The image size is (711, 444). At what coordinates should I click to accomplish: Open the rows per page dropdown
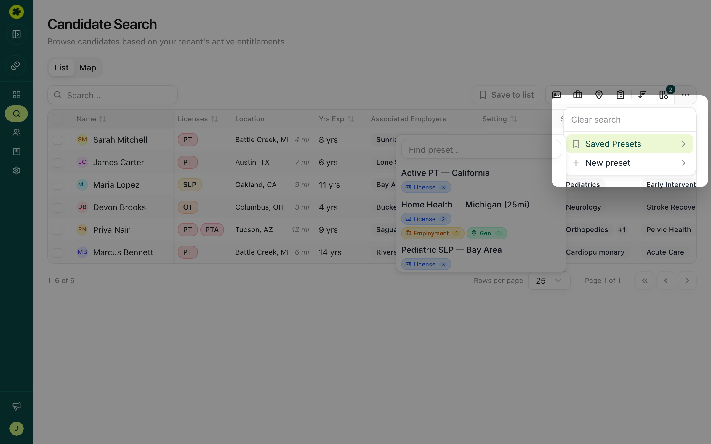pos(549,281)
